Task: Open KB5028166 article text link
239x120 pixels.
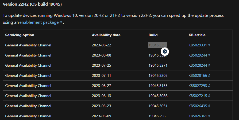Action: [x=198, y=75]
